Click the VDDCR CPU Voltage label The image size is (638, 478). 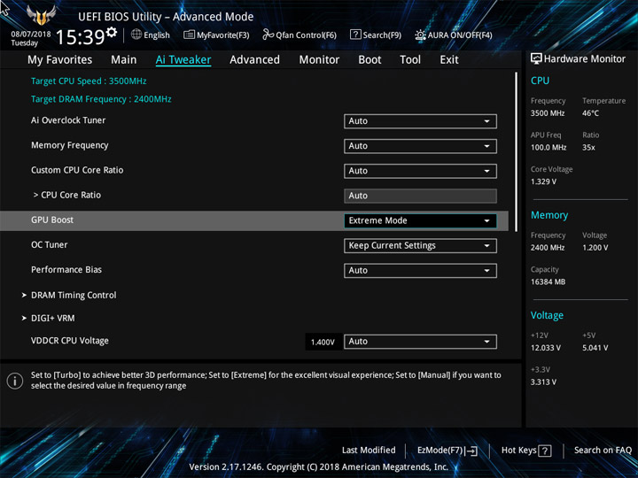[70, 341]
